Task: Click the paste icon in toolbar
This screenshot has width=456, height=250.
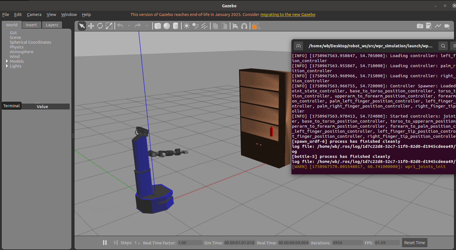Action: coord(224,26)
